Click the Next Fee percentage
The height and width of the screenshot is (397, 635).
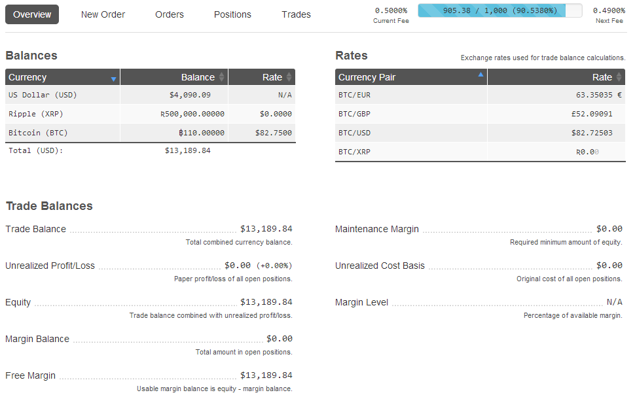click(x=609, y=10)
